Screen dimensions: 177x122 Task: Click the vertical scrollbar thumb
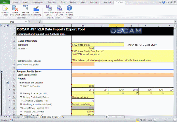pyautogui.click(x=175, y=28)
